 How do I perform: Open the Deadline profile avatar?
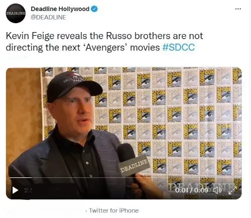[16, 13]
